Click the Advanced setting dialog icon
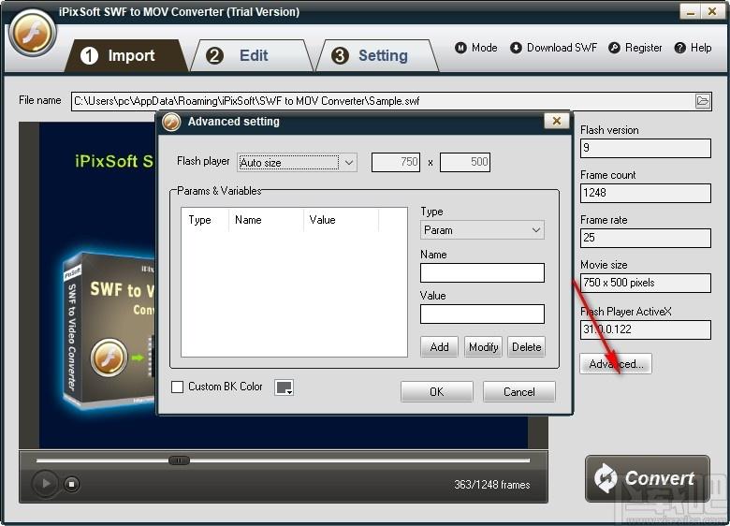Viewport: 730px width, 526px height. (x=171, y=122)
